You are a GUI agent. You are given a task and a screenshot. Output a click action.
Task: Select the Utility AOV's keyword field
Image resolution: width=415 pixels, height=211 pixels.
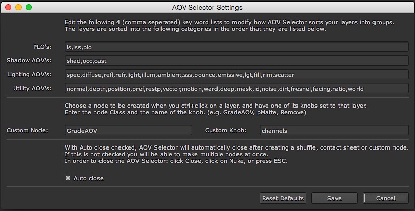(x=236, y=89)
